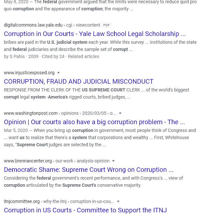Open the dropdown arrow next to www.injusticeexposed.org
Screen dimensions: 204x214
pyautogui.click(x=58, y=73)
